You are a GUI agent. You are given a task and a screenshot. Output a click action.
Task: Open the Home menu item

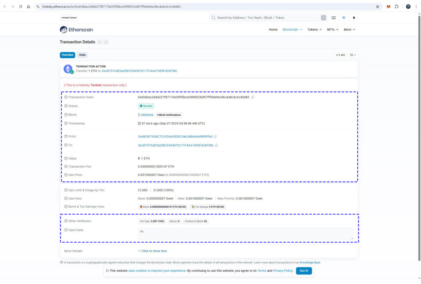click(273, 30)
